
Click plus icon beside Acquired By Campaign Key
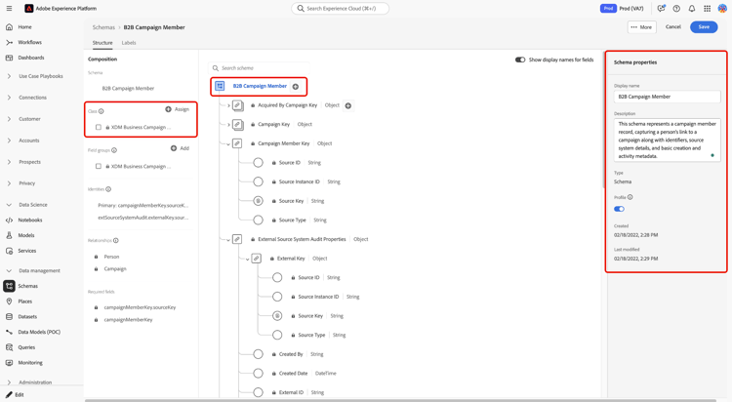(348, 106)
